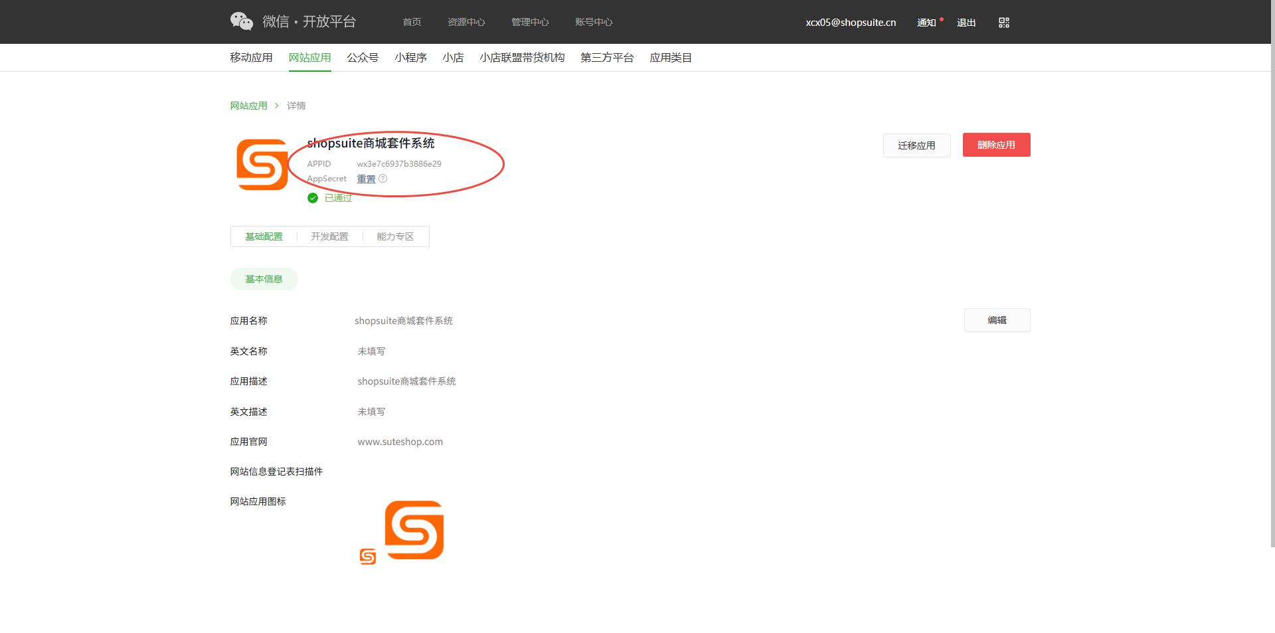The width and height of the screenshot is (1275, 633).
Task: Click the 基本信息 section pill
Action: pyautogui.click(x=264, y=279)
